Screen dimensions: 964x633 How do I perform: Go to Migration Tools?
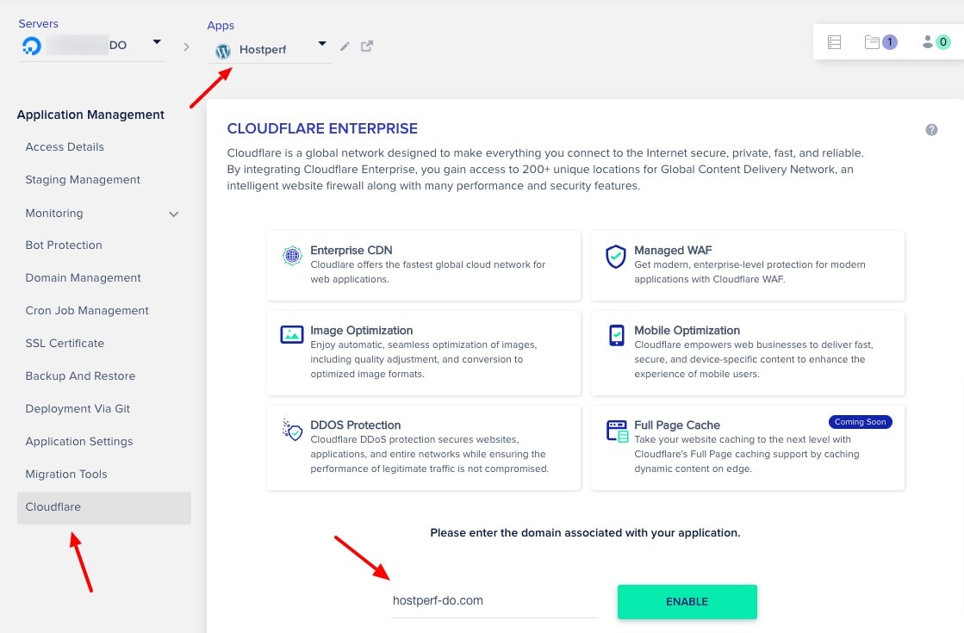point(66,474)
